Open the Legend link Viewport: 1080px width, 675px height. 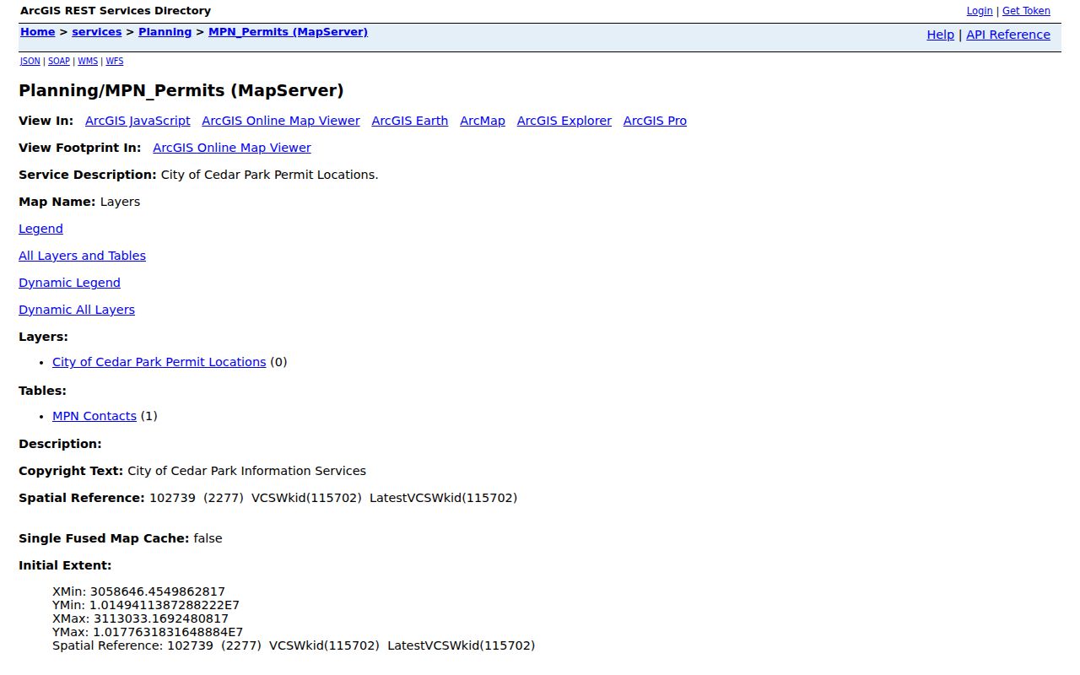pyautogui.click(x=40, y=229)
